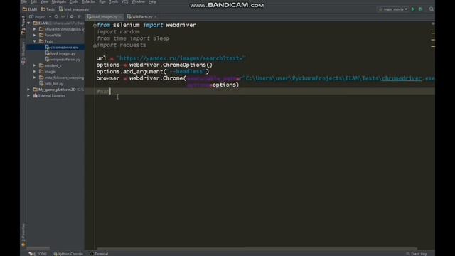Open the Code menu
Viewport: 455px width, 256px height.
[74, 1]
